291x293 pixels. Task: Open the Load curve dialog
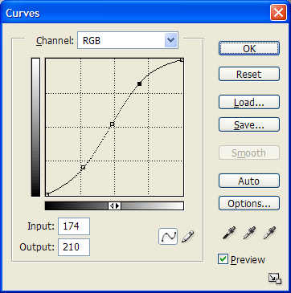[249, 102]
